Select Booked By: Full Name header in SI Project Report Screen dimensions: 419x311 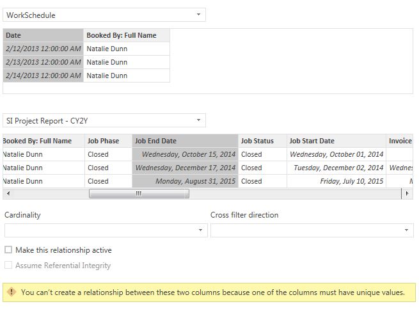tap(43, 141)
